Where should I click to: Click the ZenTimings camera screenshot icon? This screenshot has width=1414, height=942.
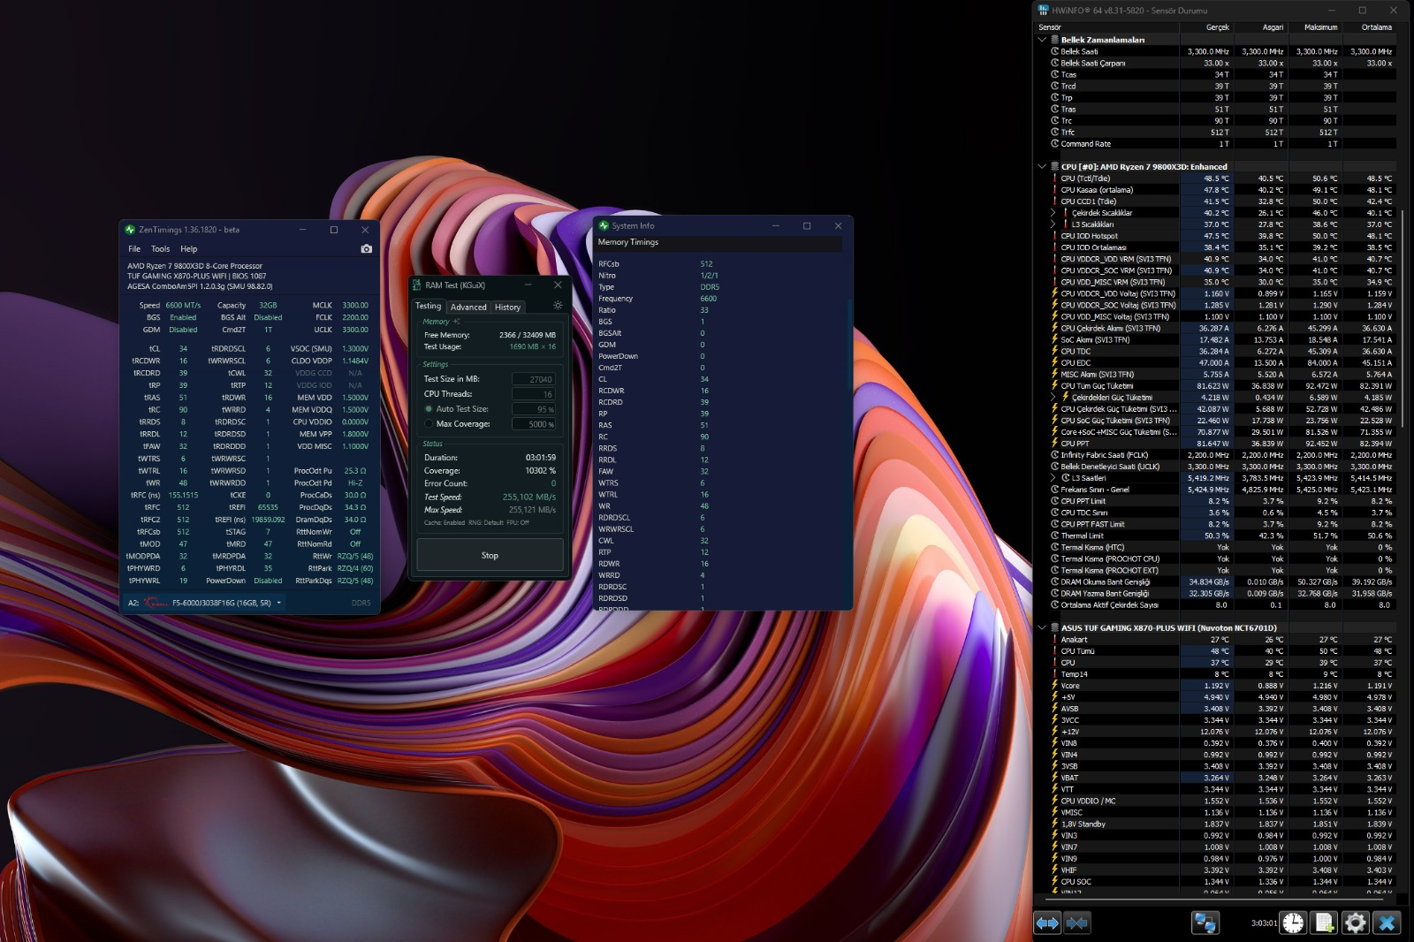[x=367, y=249]
